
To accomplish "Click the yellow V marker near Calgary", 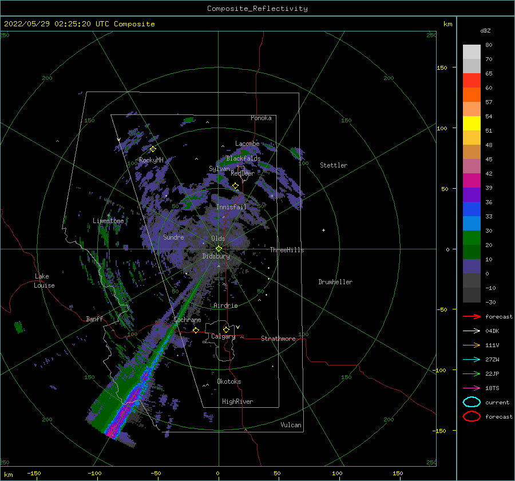I will (238, 327).
